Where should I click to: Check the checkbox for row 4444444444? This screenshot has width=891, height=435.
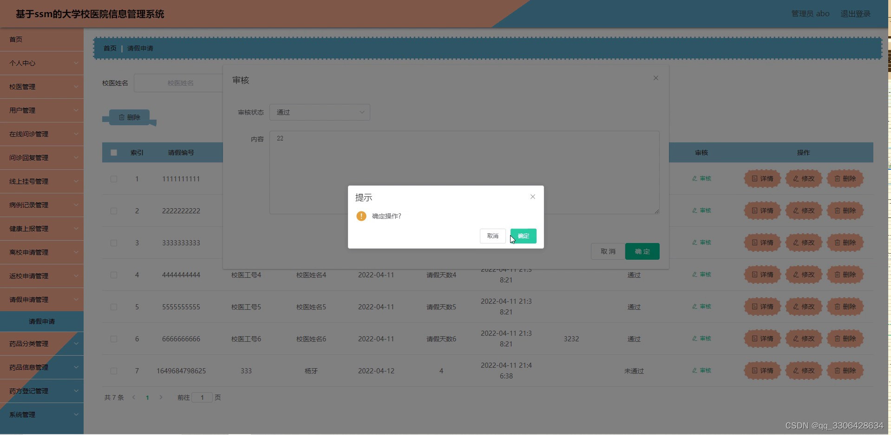(x=114, y=275)
